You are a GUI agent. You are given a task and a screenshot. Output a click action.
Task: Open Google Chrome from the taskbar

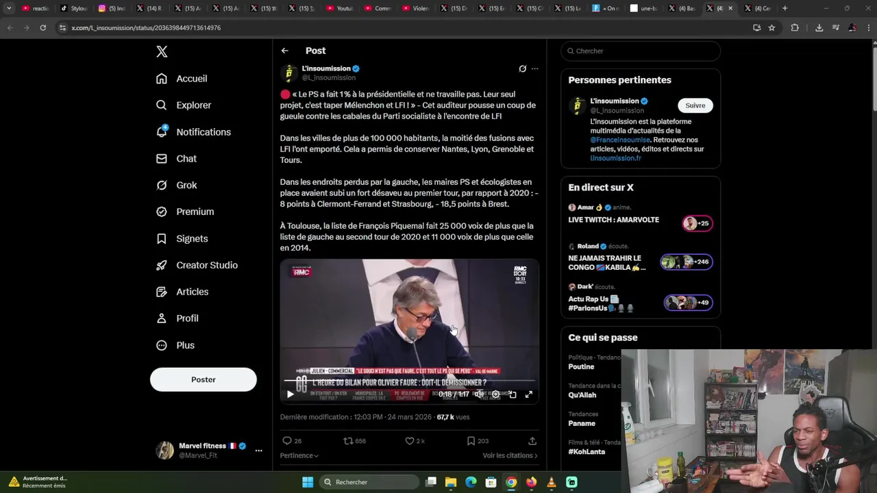pyautogui.click(x=511, y=482)
